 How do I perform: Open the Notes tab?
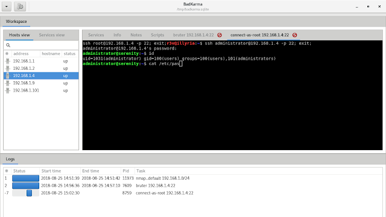(x=136, y=35)
